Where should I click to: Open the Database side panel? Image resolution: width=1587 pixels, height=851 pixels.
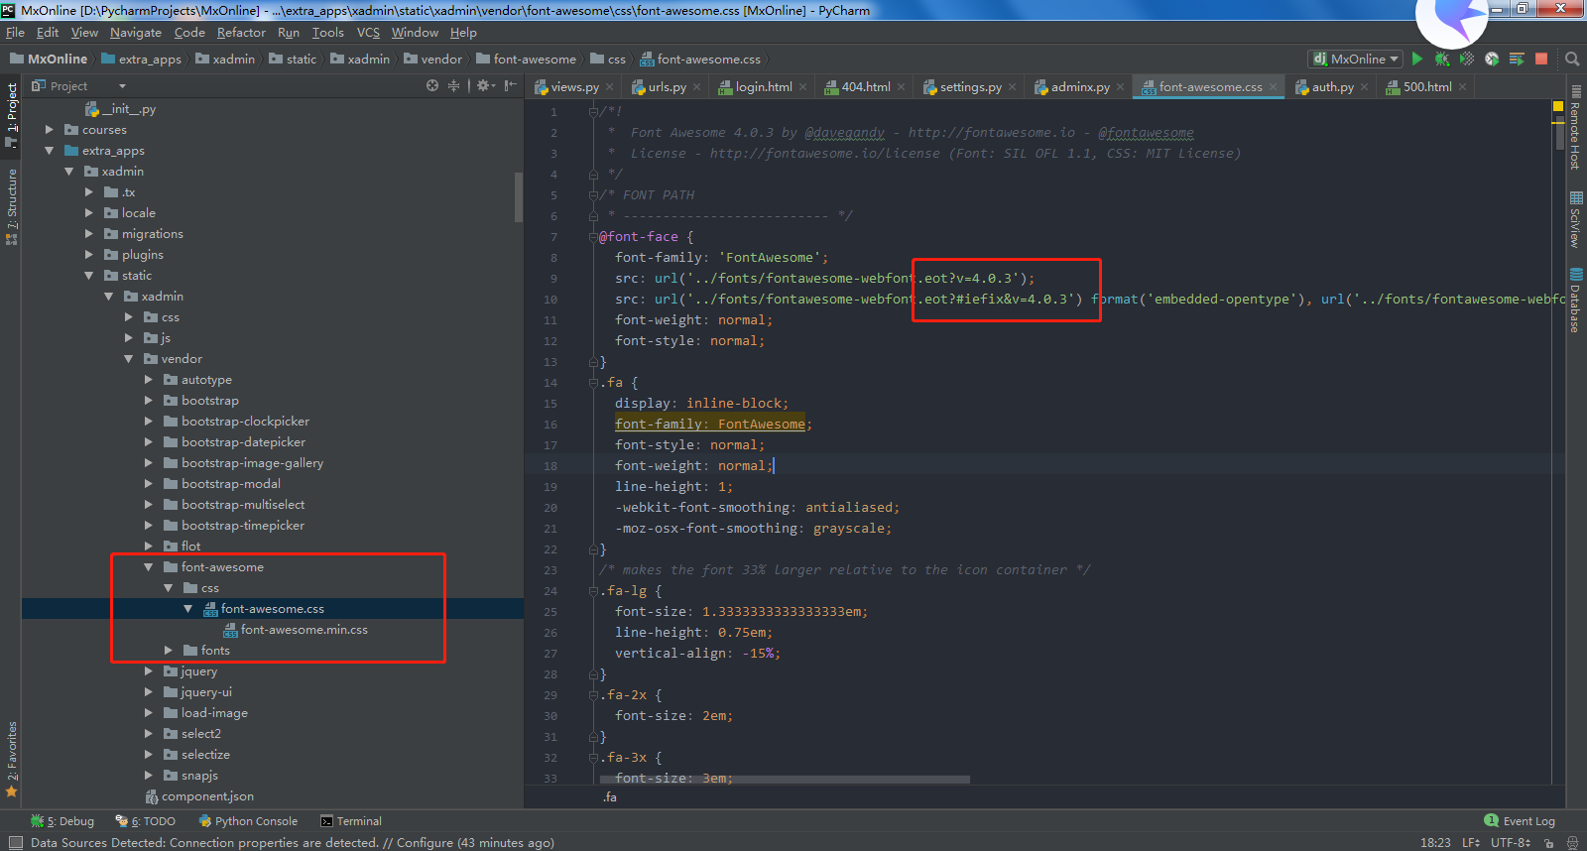[x=1575, y=301]
